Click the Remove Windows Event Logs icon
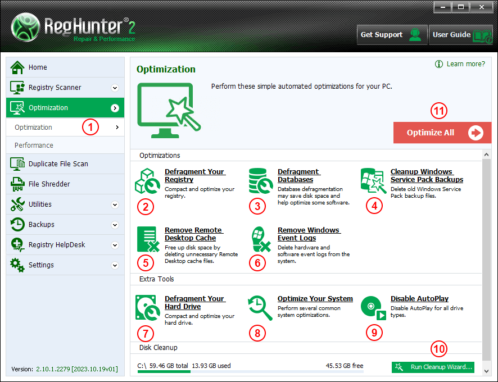The image size is (498, 382). (260, 239)
